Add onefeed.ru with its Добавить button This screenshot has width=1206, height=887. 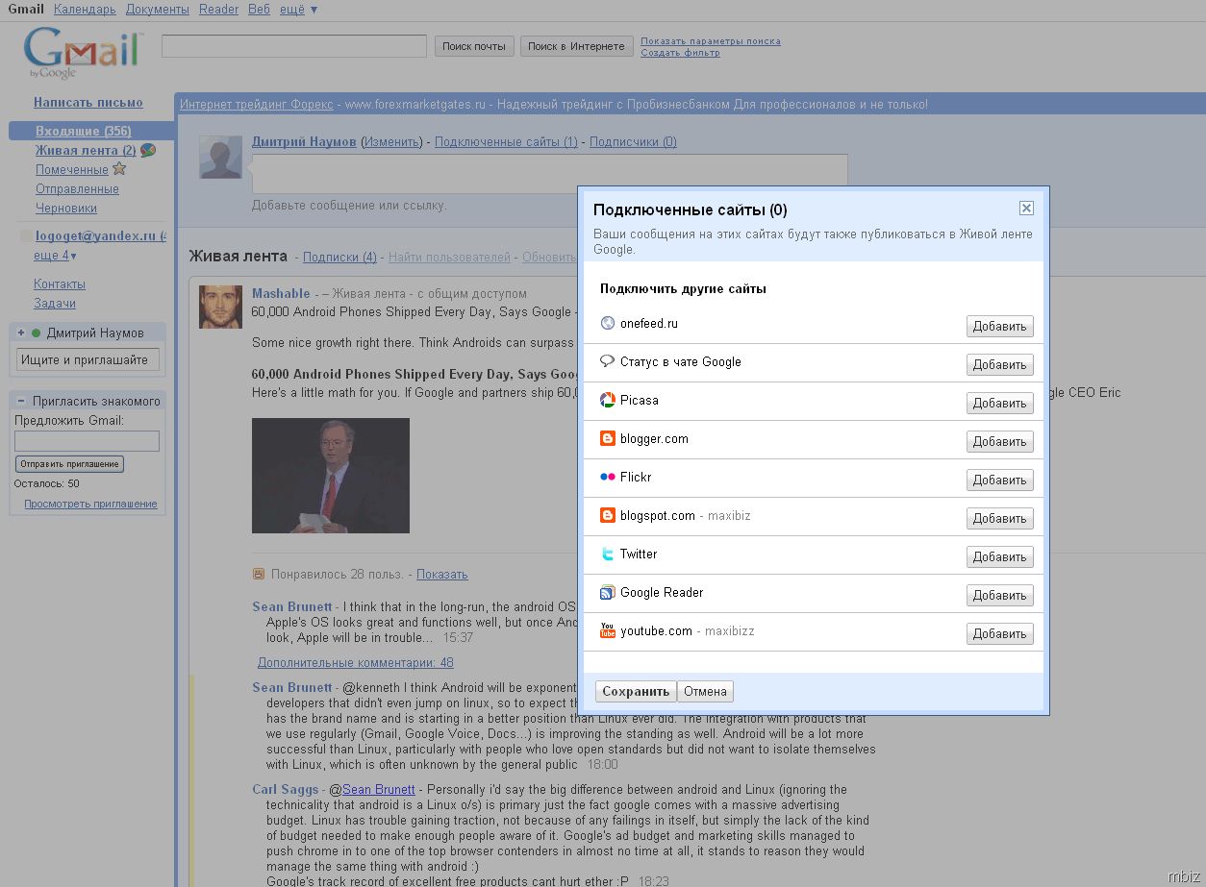(999, 326)
